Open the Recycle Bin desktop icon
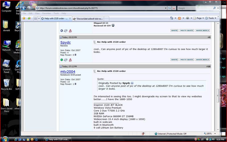The width and height of the screenshot is (227, 142). 7,85
